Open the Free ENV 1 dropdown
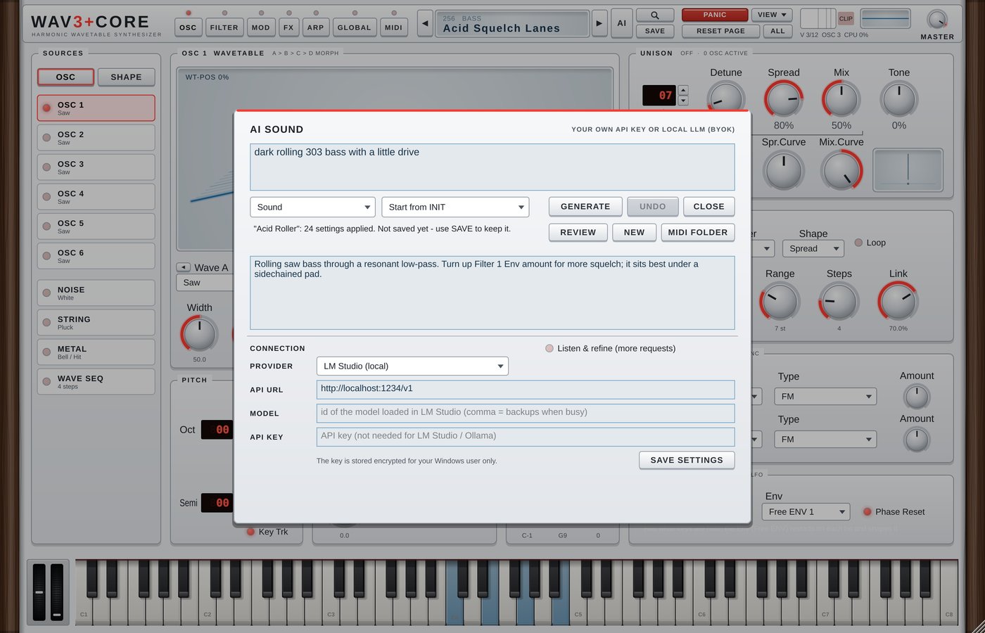 pos(806,512)
